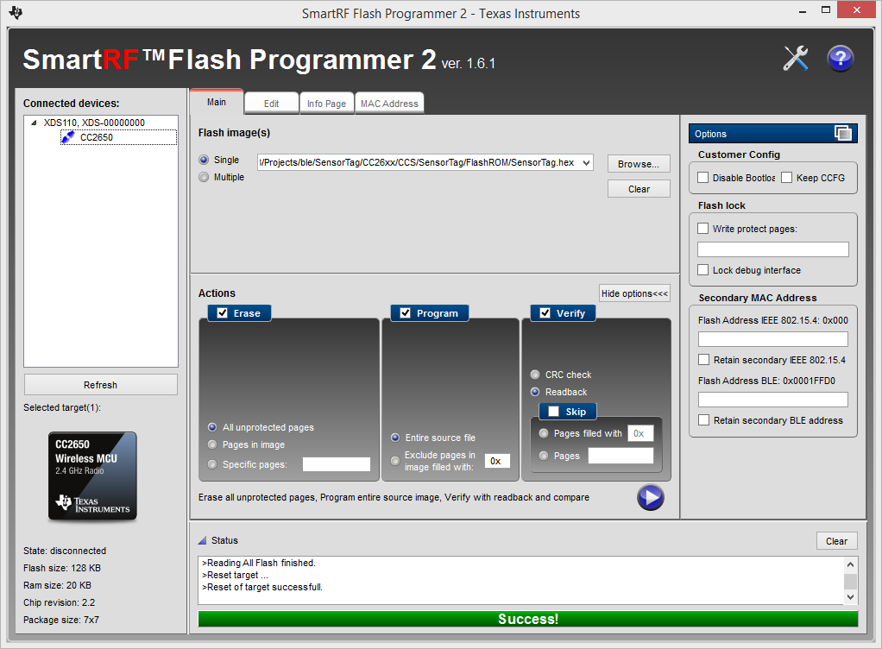The height and width of the screenshot is (649, 882).
Task: Click the Write protect pages input field
Action: 773,249
